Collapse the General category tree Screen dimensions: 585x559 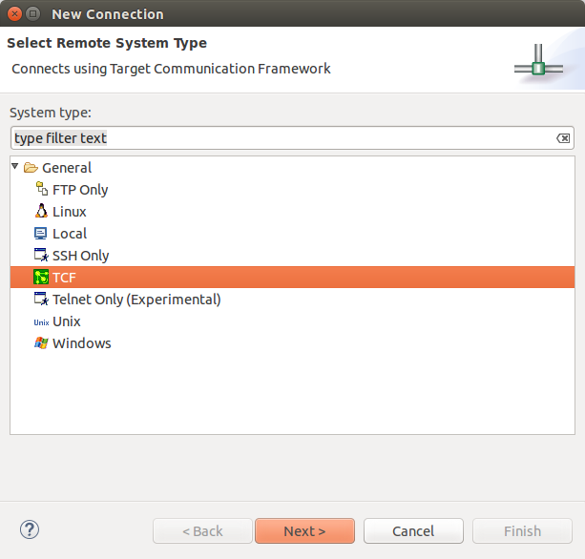[15, 168]
